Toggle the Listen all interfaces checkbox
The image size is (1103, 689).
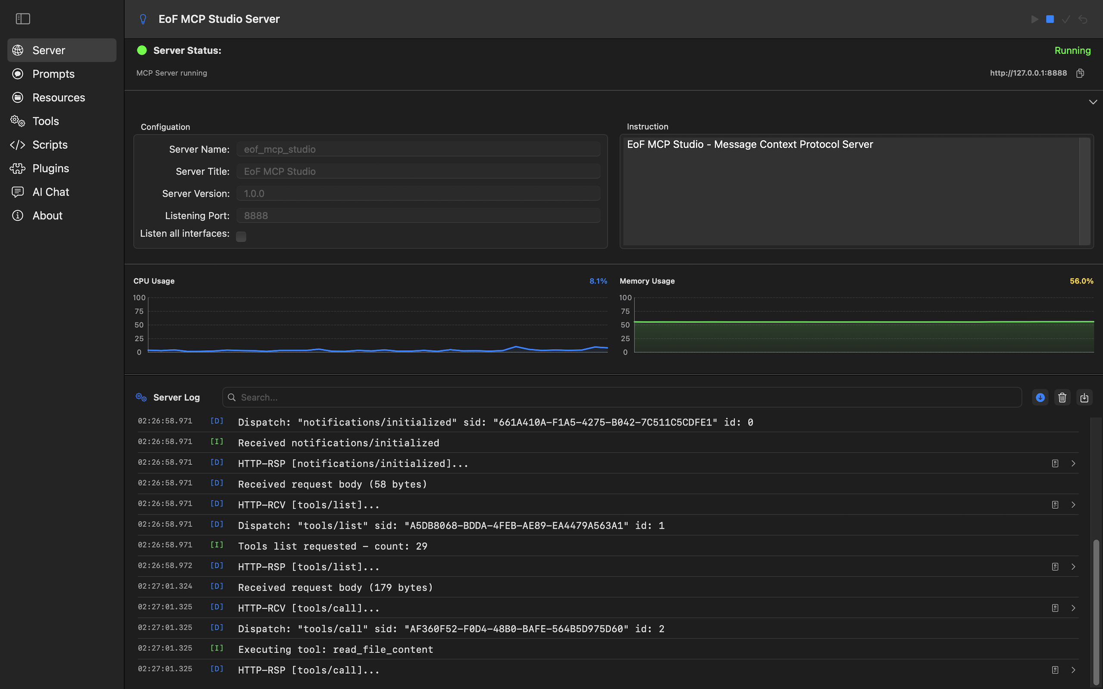(241, 236)
